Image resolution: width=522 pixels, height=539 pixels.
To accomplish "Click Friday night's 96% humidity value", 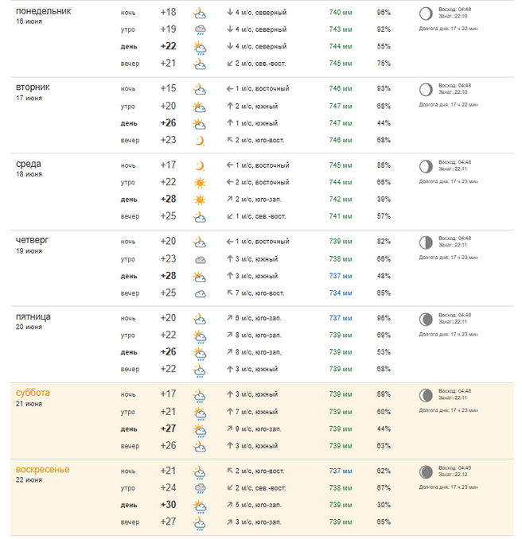I will click(x=384, y=318).
